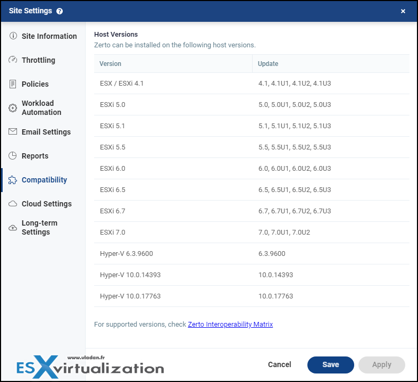Open Long-term Settings
The height and width of the screenshot is (382, 418).
click(x=43, y=228)
